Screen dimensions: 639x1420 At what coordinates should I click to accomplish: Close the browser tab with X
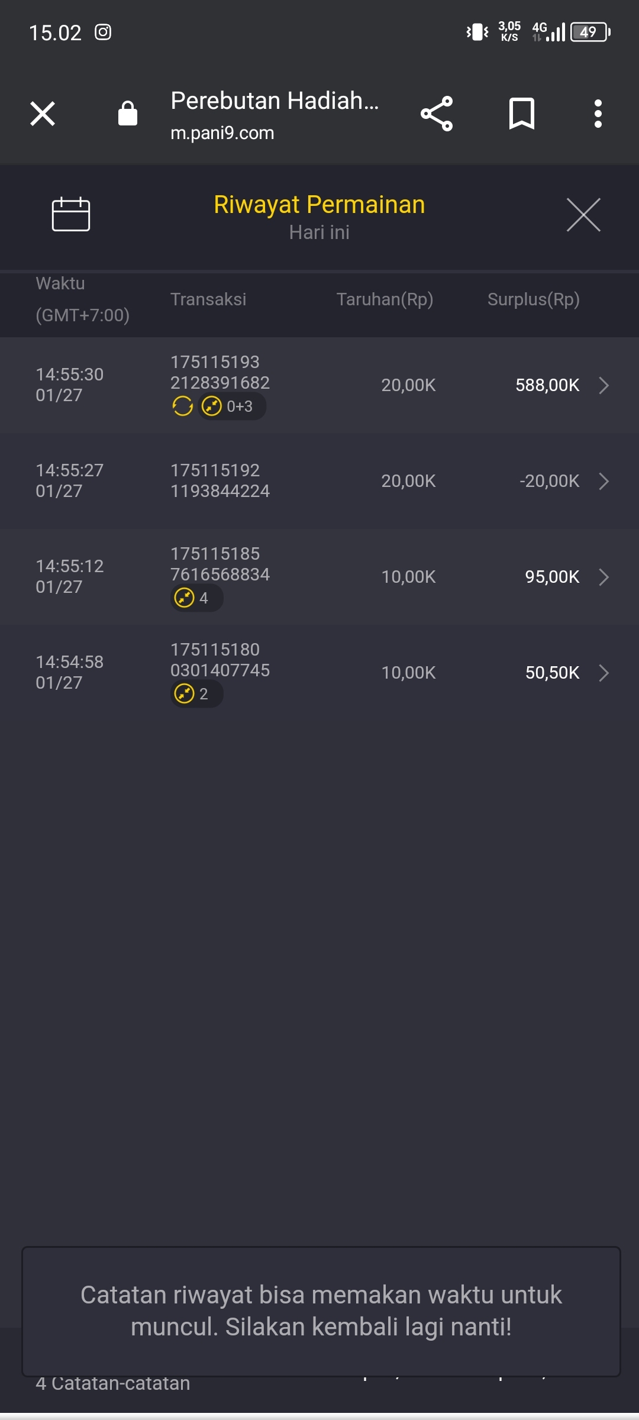pos(43,114)
